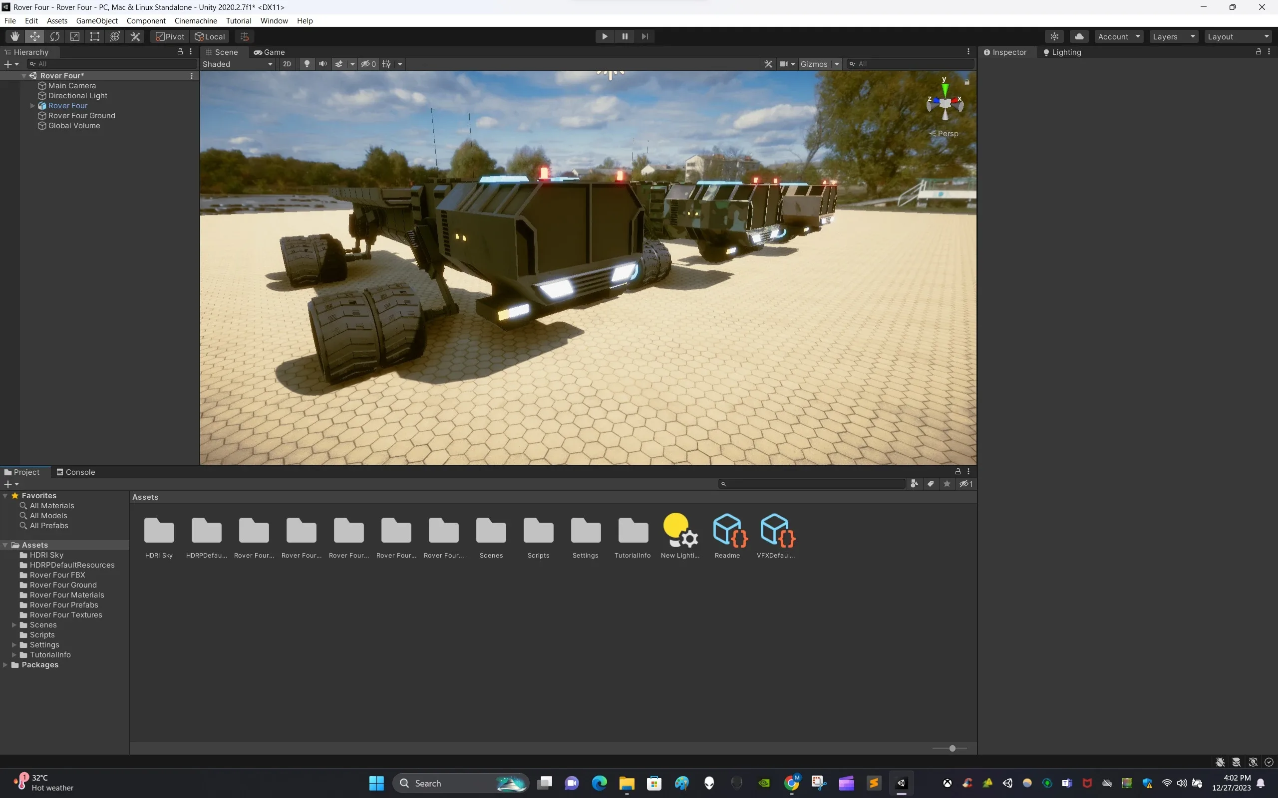Toggle 2D scene view mode
1278x798 pixels.
(287, 64)
